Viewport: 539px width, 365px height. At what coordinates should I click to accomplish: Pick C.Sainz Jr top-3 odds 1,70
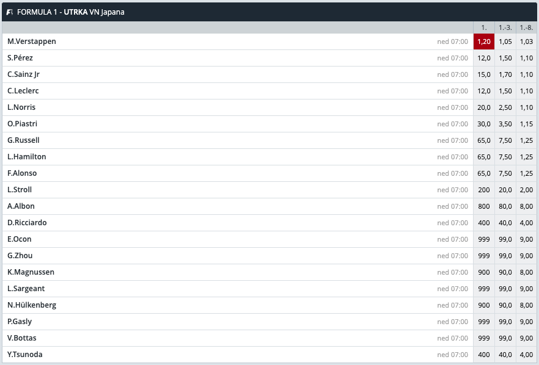point(505,74)
